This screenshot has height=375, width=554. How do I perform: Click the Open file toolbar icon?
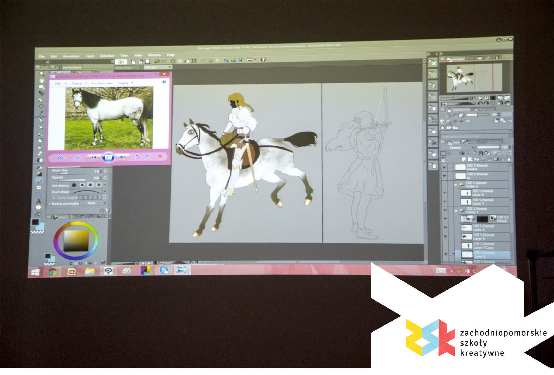(x=140, y=62)
